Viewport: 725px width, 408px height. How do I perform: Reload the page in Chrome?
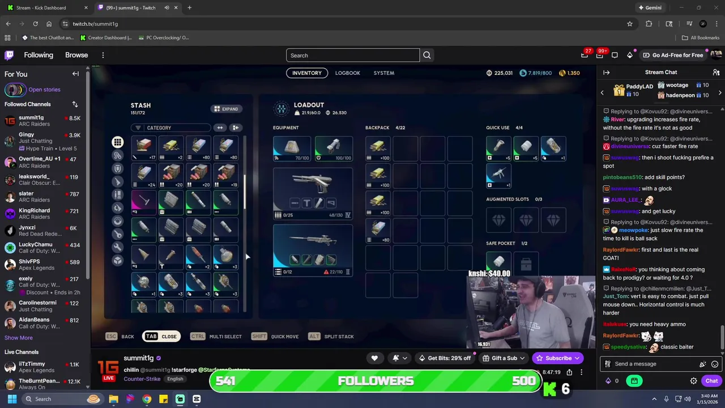[x=35, y=24]
